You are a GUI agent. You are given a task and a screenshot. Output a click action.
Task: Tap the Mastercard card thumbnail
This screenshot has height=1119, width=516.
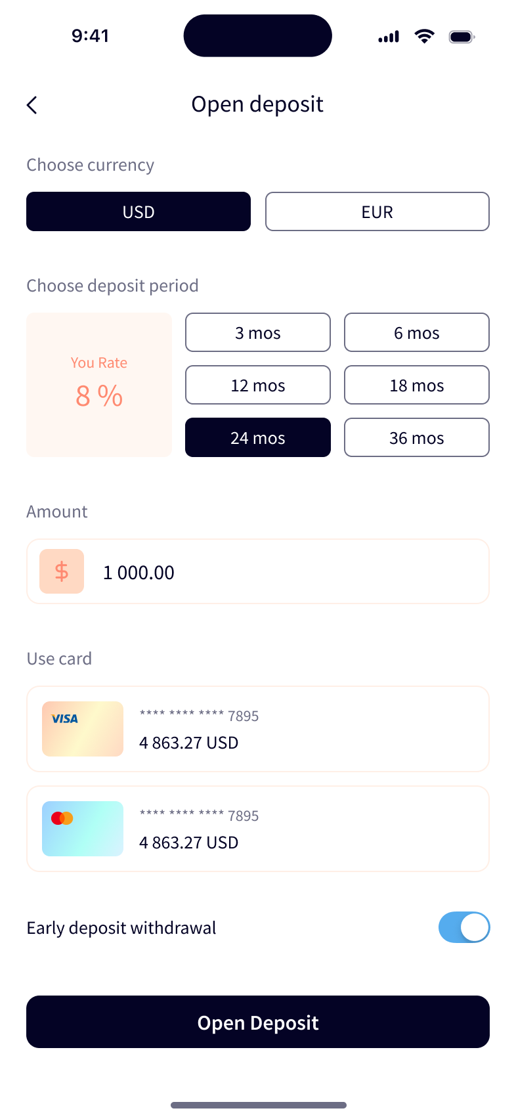tap(83, 829)
